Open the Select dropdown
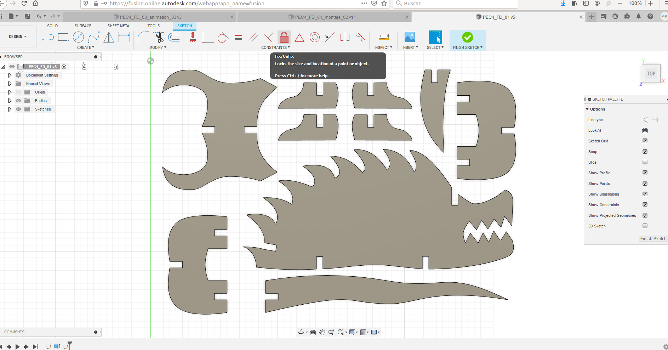Image resolution: width=668 pixels, height=350 pixels. point(435,47)
